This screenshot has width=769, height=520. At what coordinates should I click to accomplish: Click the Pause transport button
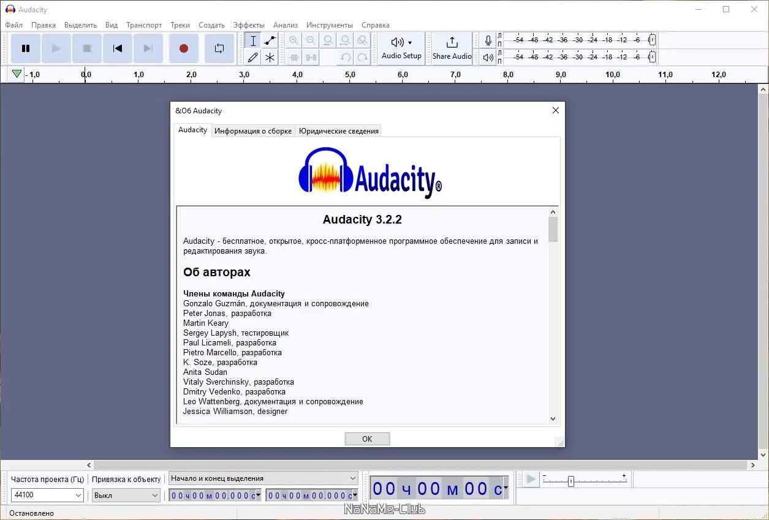26,48
